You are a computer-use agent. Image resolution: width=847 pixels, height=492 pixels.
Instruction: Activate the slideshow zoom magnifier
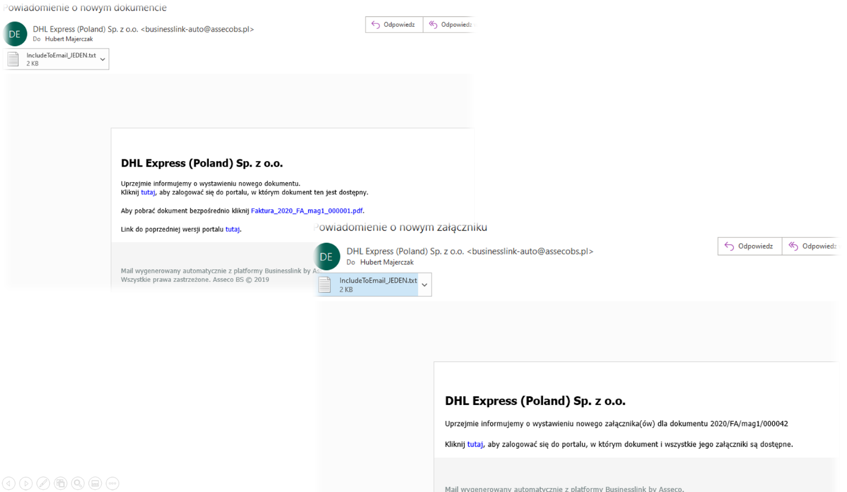tap(78, 483)
